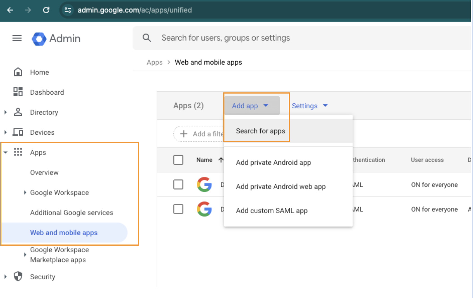Open site information icon in address bar

pos(68,10)
